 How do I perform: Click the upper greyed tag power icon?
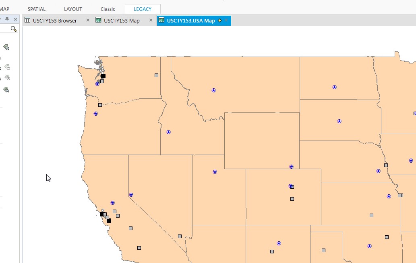tap(7, 67)
